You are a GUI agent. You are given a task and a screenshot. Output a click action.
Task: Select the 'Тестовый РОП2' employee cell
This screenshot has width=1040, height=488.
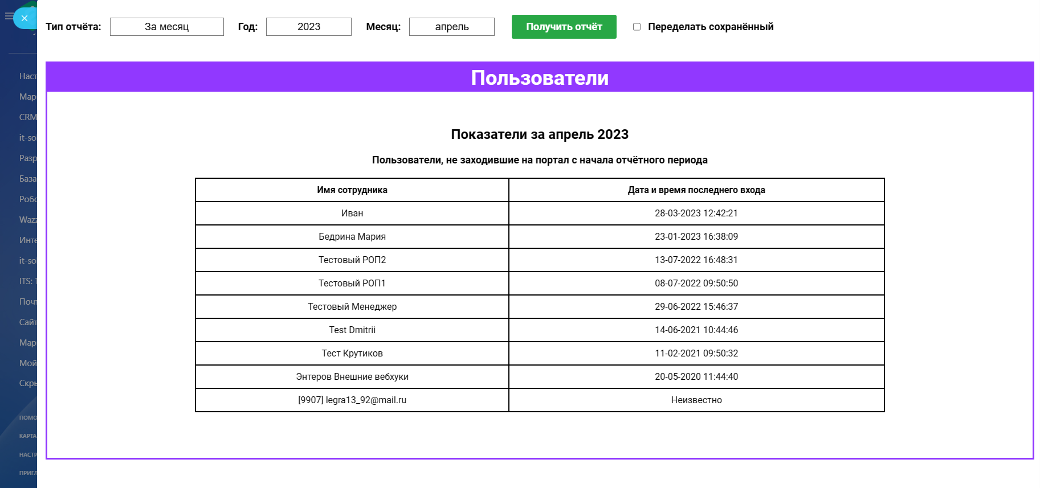point(352,260)
